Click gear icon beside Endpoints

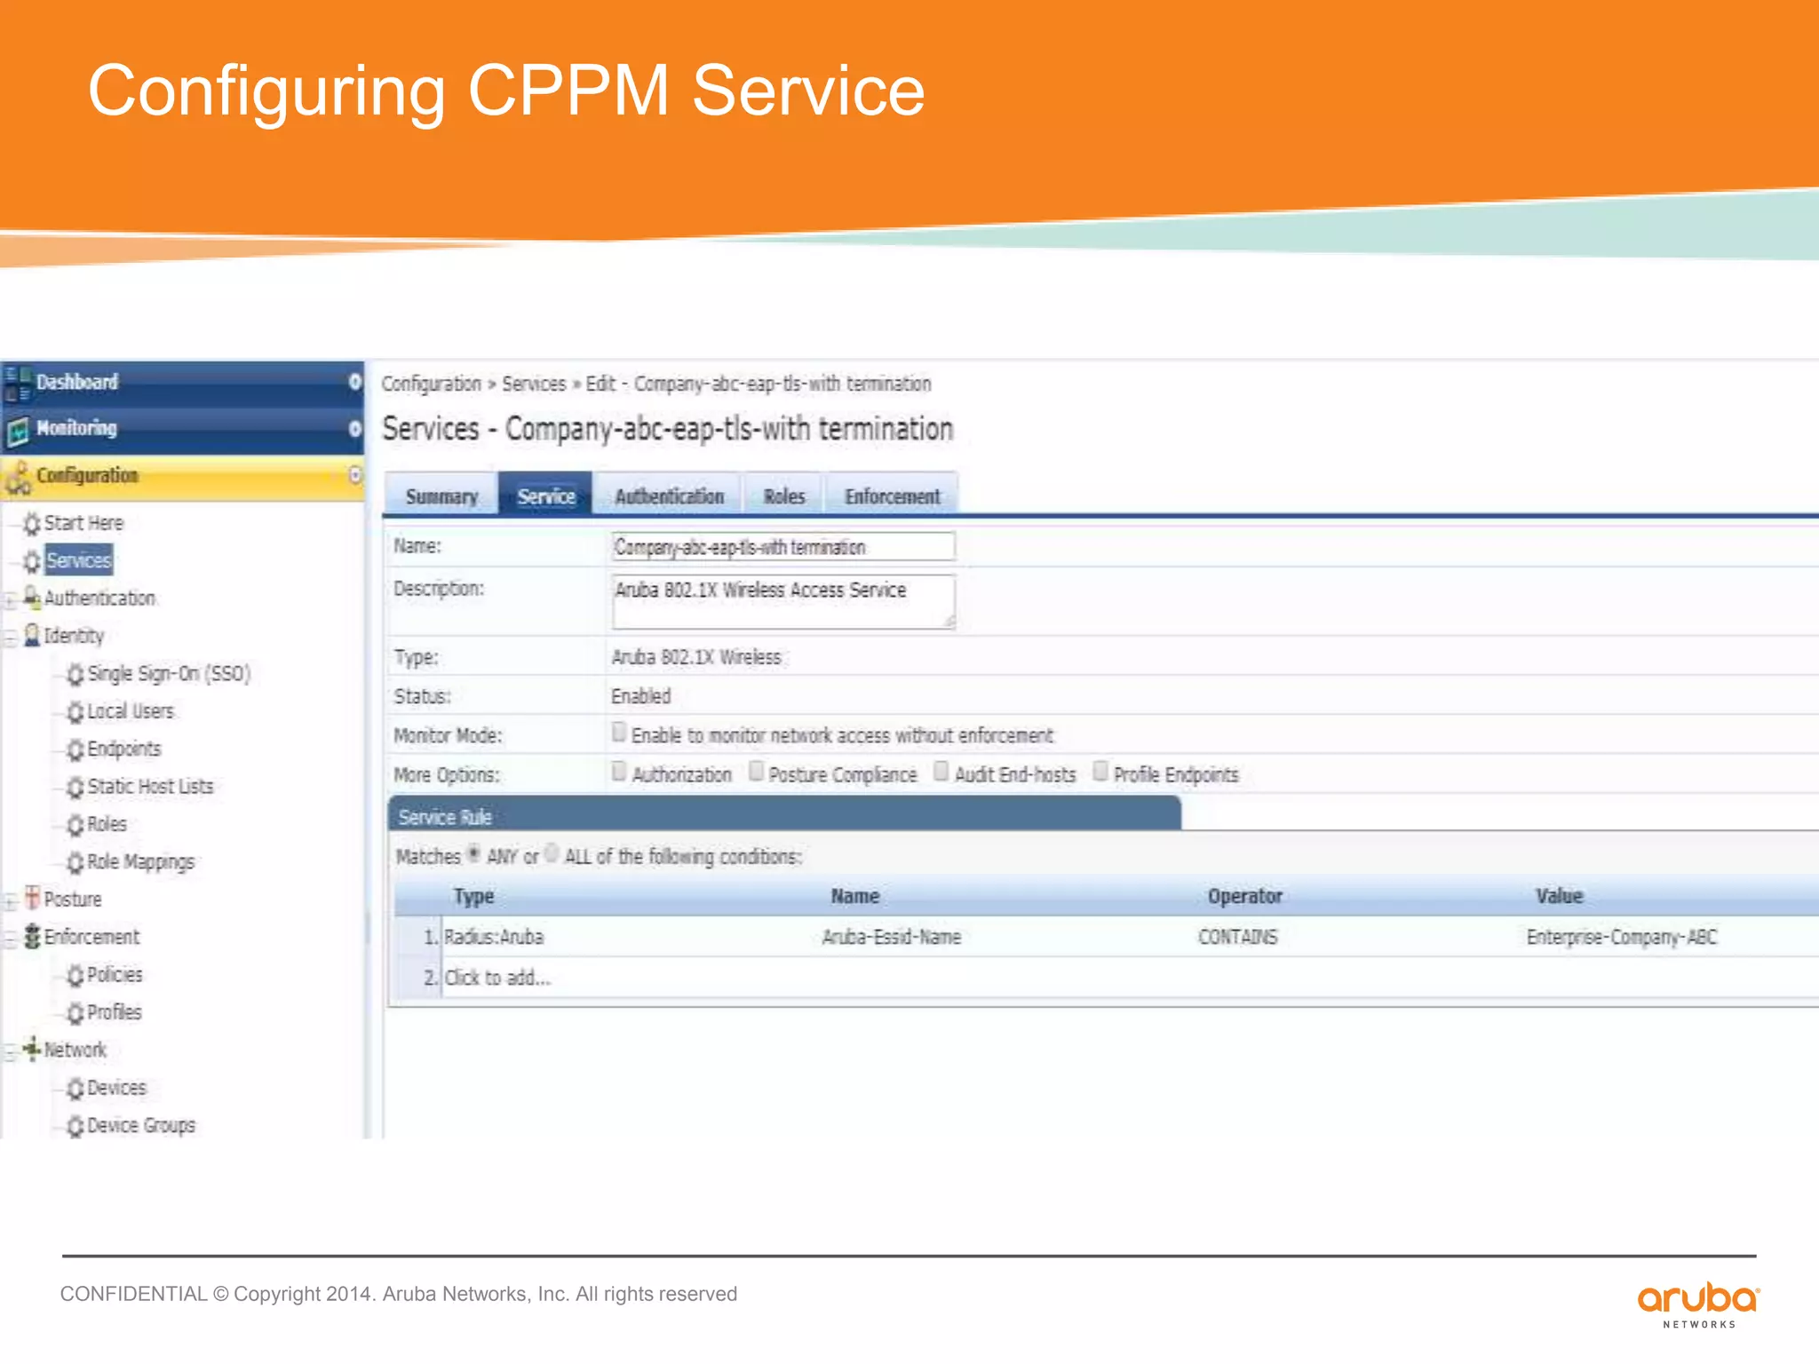click(75, 750)
